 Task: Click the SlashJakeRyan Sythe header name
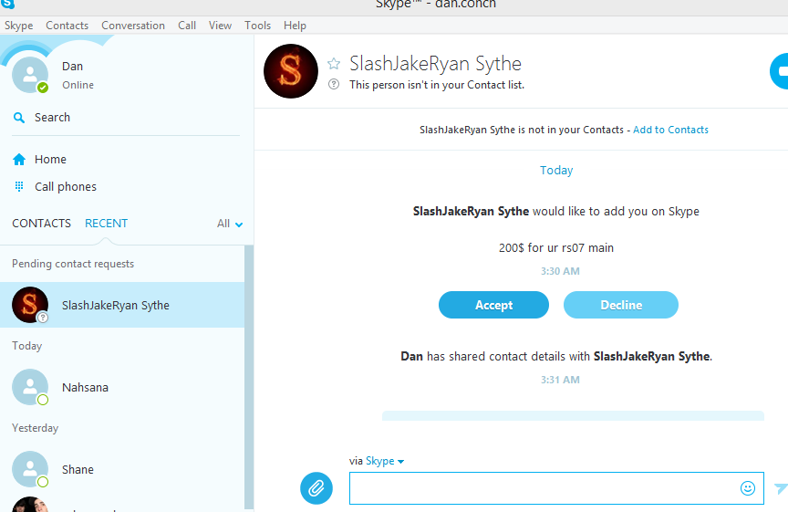pos(436,63)
